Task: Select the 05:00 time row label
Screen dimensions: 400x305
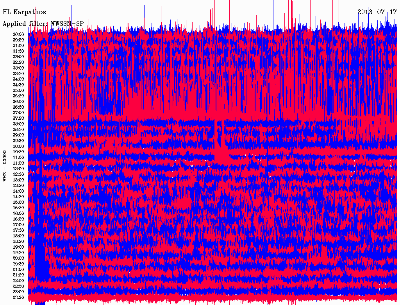Action: click(x=18, y=90)
